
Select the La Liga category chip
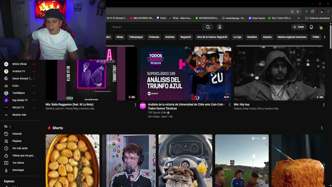pos(237,37)
